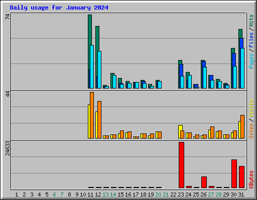Click green weekend day 14 label

(113, 194)
